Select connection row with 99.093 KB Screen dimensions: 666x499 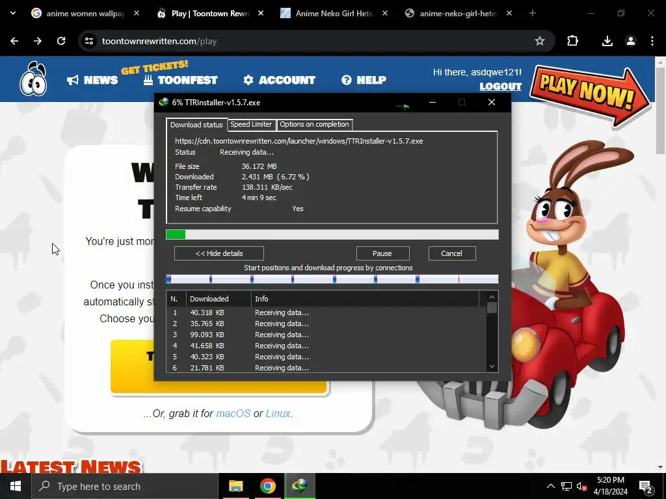[327, 335]
